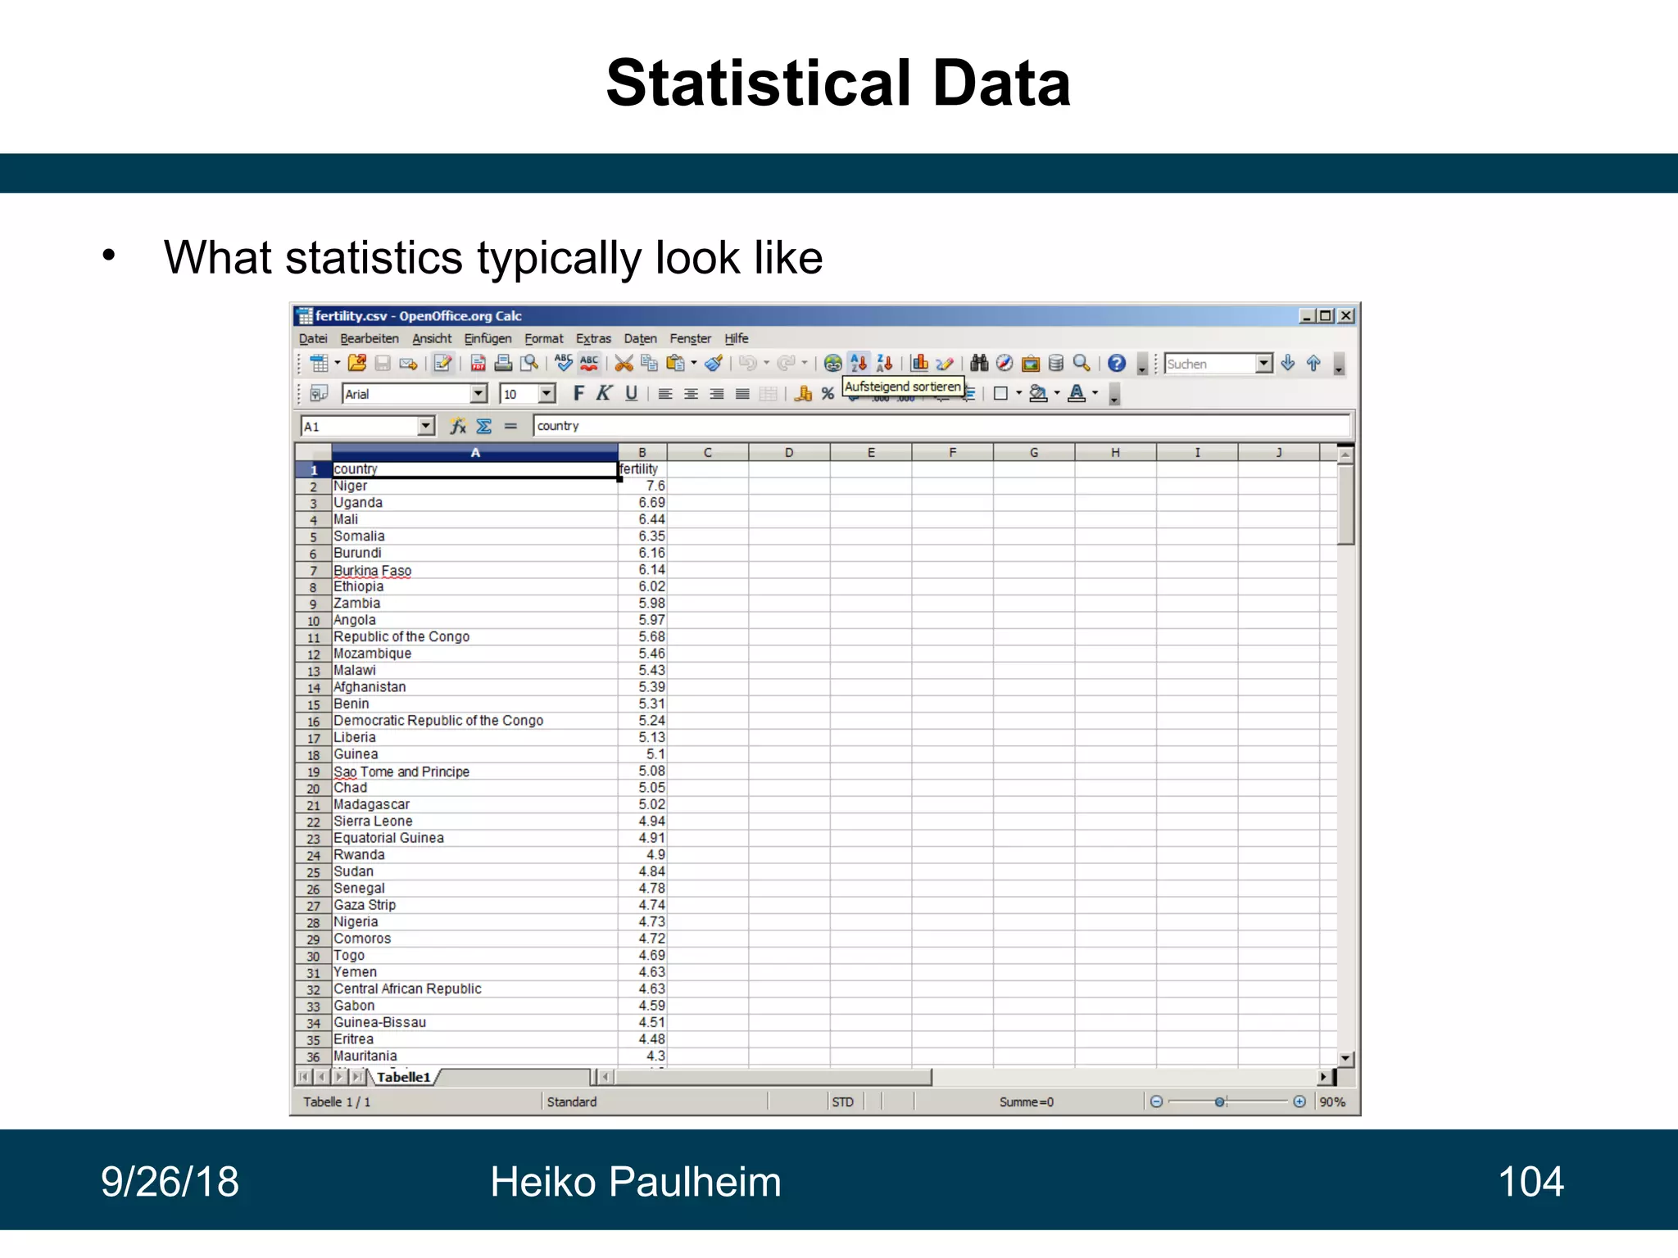The width and height of the screenshot is (1678, 1258).
Task: Open the Ansicht menu
Action: 432,338
